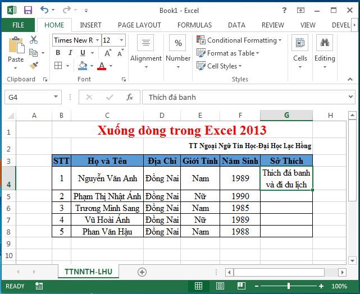Open the font name dropdown
This screenshot has width=360, height=294.
click(x=97, y=40)
